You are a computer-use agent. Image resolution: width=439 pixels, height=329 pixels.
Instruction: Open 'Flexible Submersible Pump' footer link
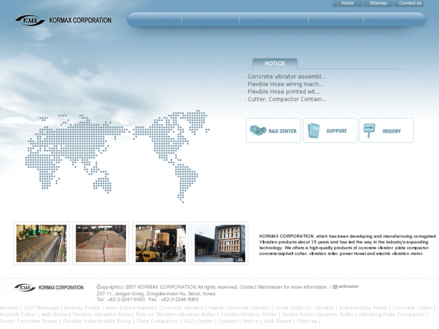click(x=97, y=321)
